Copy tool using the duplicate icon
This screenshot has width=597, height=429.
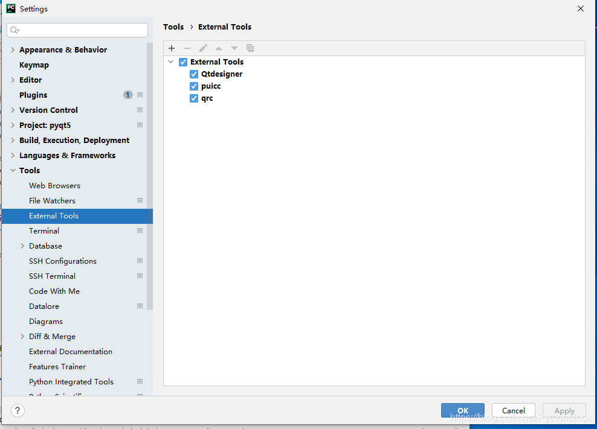(250, 48)
